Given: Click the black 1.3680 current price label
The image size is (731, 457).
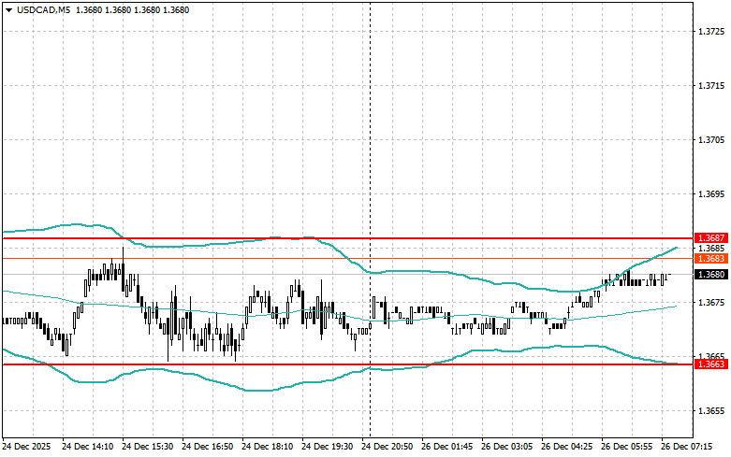Looking at the screenshot, I should coord(711,275).
